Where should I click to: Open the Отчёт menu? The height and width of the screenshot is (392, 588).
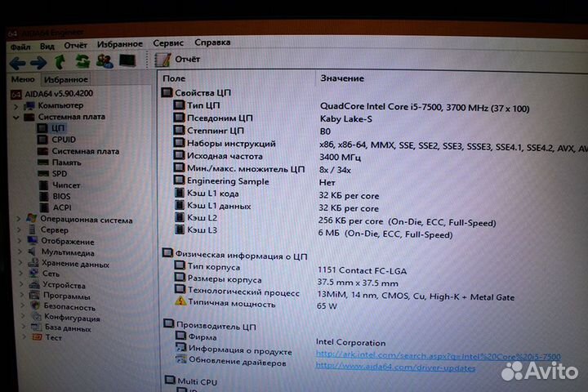pyautogui.click(x=75, y=46)
